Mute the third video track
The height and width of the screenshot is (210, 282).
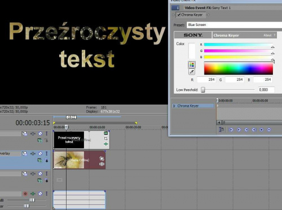[40, 173]
